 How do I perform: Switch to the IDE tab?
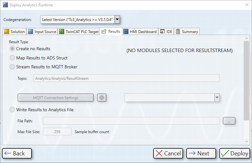click(166, 31)
